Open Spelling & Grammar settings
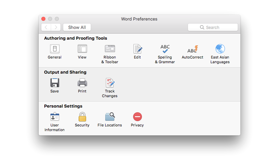The image size is (270, 157). tap(165, 49)
